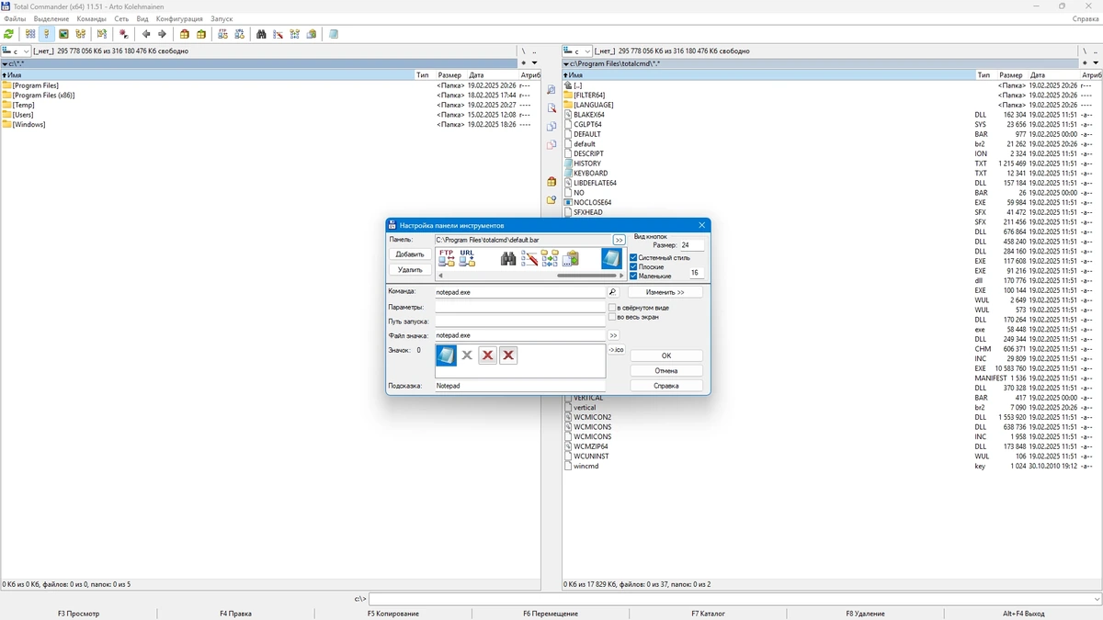Select the highlighted notepad button in dialog preview
Screen dimensions: 1103x620
tap(611, 258)
